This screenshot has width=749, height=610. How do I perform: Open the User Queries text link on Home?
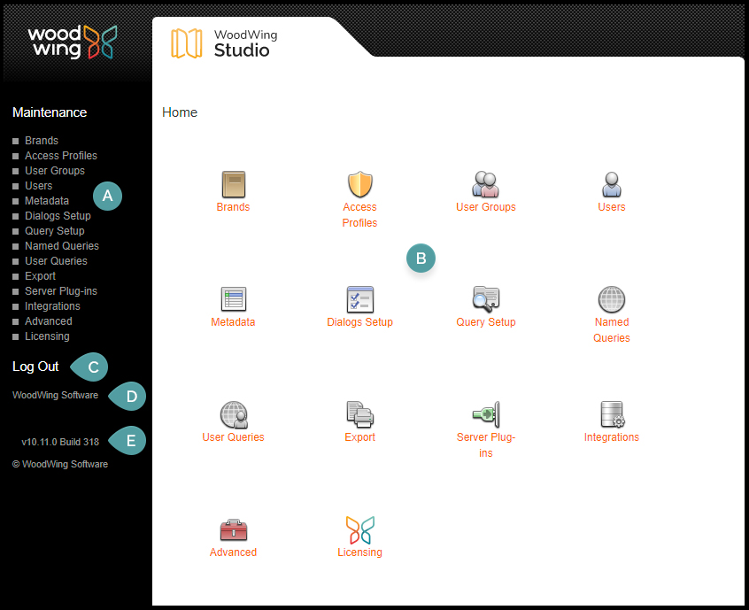pyautogui.click(x=233, y=437)
